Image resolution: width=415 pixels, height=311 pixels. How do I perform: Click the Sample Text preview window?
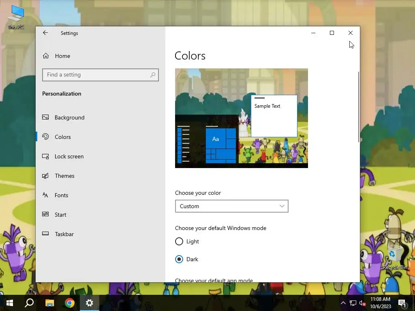pos(274,116)
